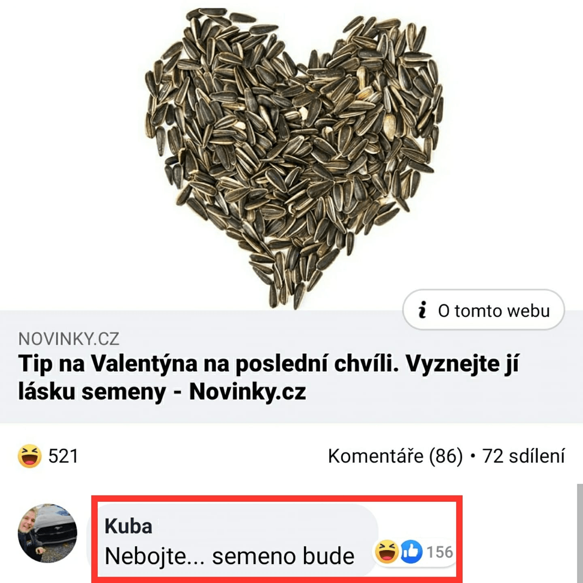Image resolution: width=583 pixels, height=583 pixels.
Task: Click the NOVINKY.CZ source label
Action: pyautogui.click(x=69, y=339)
